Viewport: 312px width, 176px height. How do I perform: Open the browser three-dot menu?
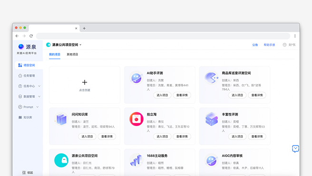coord(295,36)
